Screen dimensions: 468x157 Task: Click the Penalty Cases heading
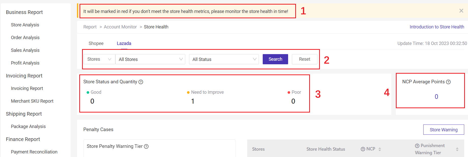(98, 130)
